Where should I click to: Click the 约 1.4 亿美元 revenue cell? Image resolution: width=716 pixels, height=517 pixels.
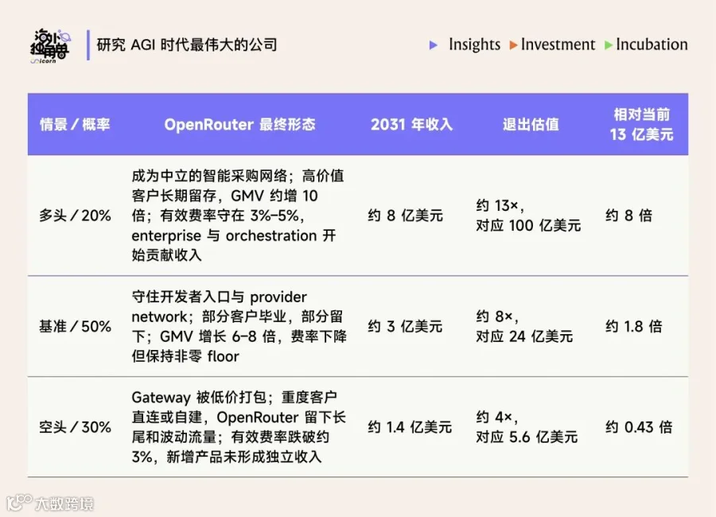tap(410, 427)
